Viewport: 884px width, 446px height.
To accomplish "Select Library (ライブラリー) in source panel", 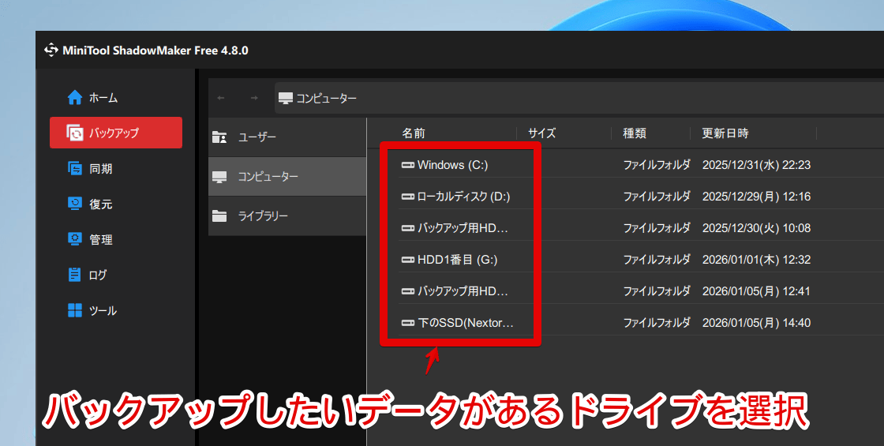I will pos(263,216).
